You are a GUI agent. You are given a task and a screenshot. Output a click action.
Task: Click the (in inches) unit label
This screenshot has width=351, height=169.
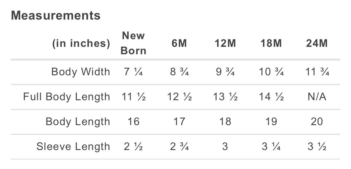click(x=81, y=44)
